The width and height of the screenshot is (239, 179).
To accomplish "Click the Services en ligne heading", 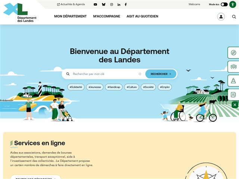I will coord(40,143).
